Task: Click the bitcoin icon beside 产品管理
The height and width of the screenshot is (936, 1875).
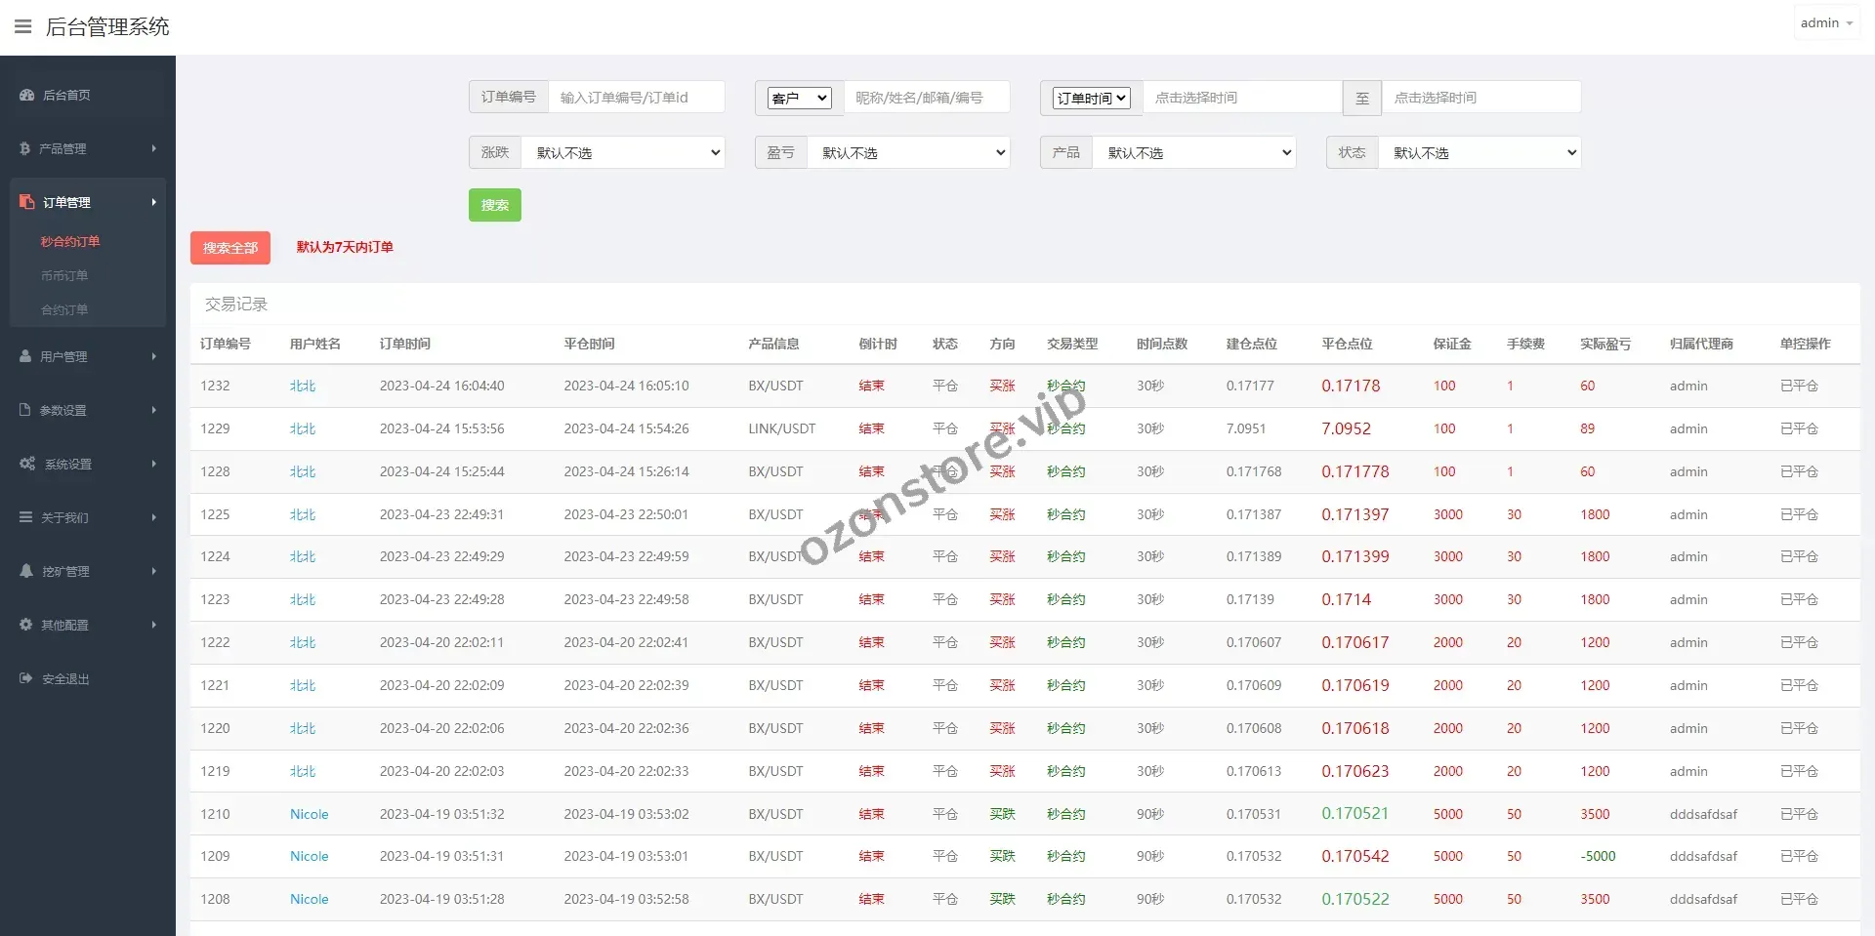Action: (x=25, y=148)
